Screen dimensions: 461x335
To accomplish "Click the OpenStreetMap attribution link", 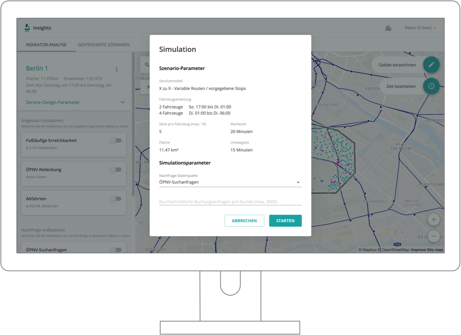I will click(393, 250).
